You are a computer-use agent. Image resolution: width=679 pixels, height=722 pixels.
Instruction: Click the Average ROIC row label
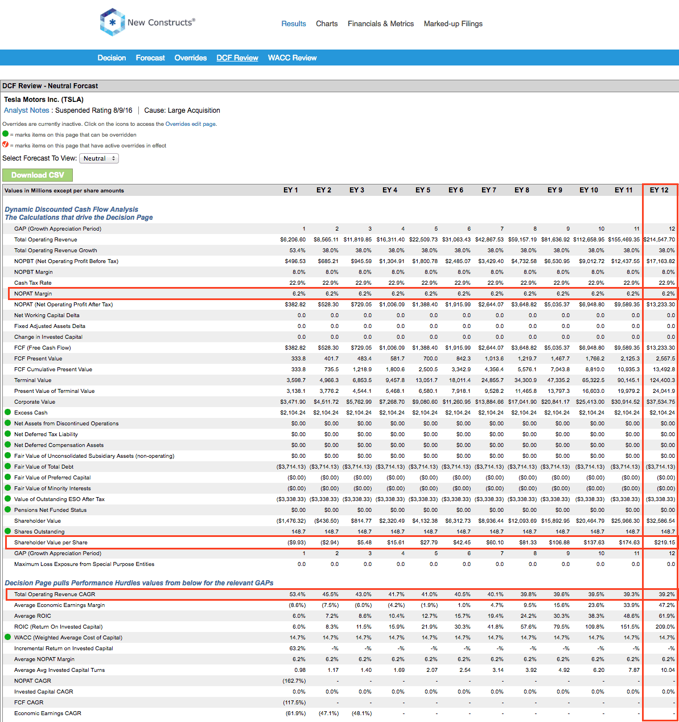(32, 616)
